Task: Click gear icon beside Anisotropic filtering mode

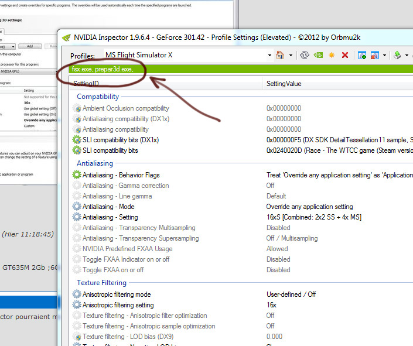Action: coord(77,294)
